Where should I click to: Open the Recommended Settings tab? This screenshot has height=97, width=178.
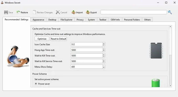(16, 20)
